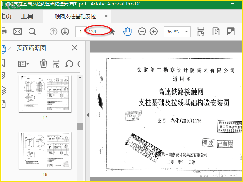This screenshot has width=243, height=182.
Task: Rotate the page counterclockwise
Action: (69, 64)
